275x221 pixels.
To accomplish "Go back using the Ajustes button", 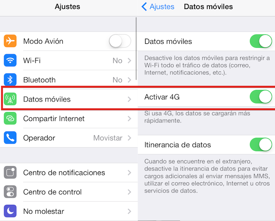I will 158,7.
